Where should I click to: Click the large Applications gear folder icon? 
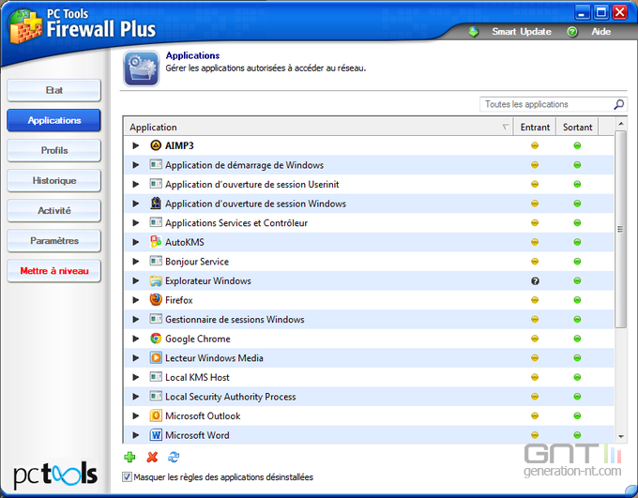(x=141, y=68)
